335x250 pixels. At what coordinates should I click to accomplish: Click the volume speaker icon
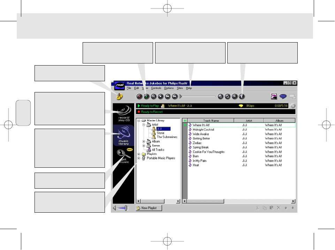115,208
